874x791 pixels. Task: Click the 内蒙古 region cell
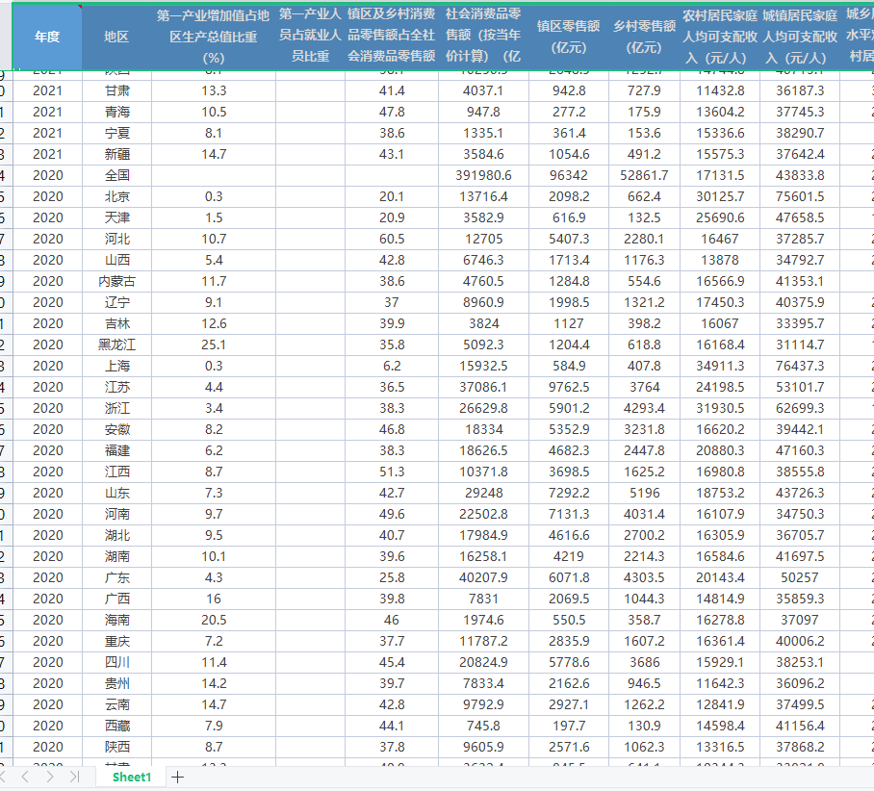pyautogui.click(x=116, y=282)
